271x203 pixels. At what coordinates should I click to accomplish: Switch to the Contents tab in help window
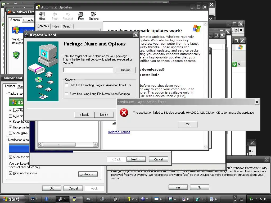pos(43,26)
